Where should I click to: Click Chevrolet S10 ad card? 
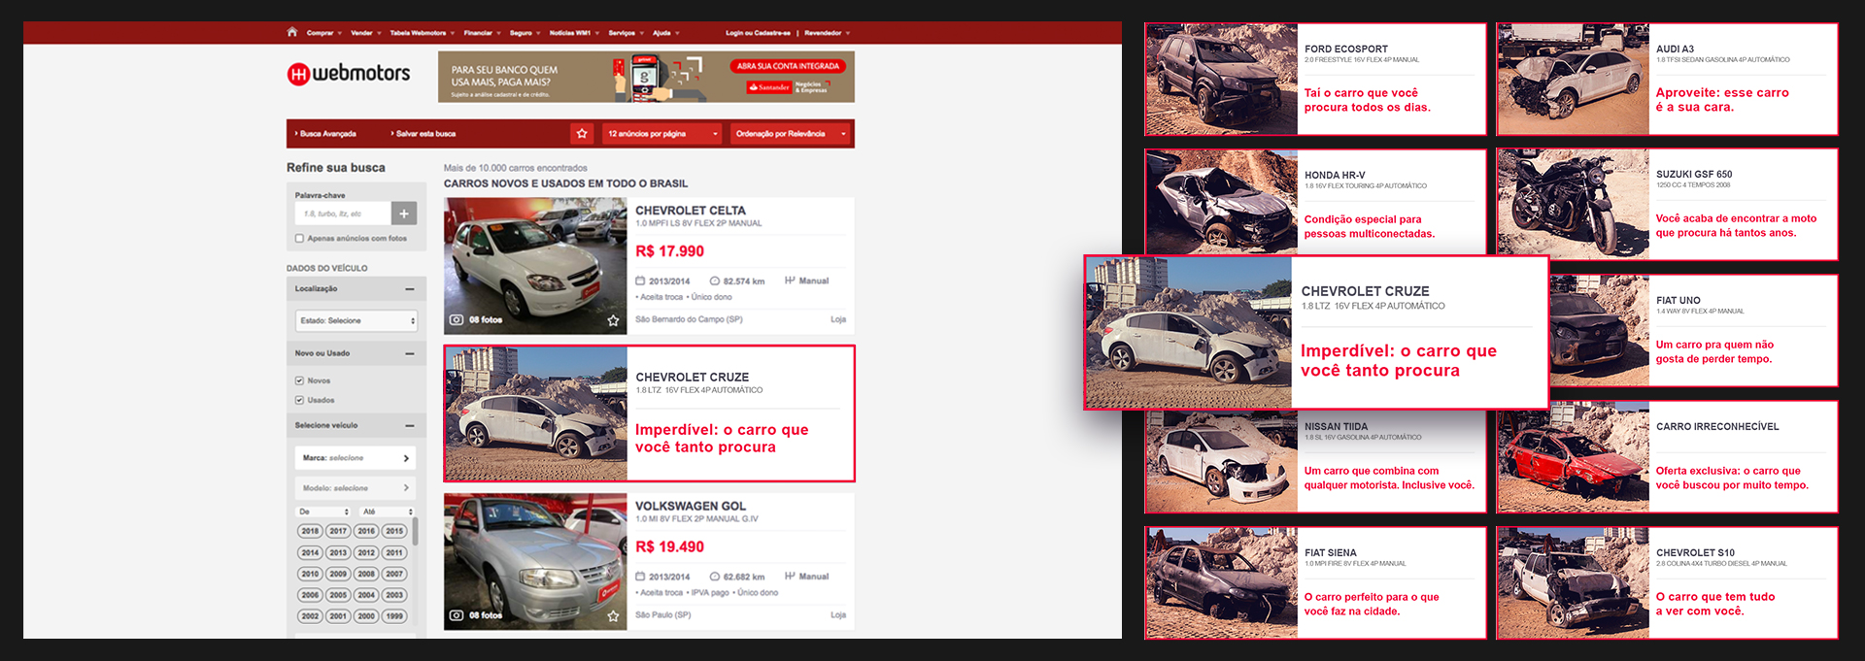[x=1667, y=583]
